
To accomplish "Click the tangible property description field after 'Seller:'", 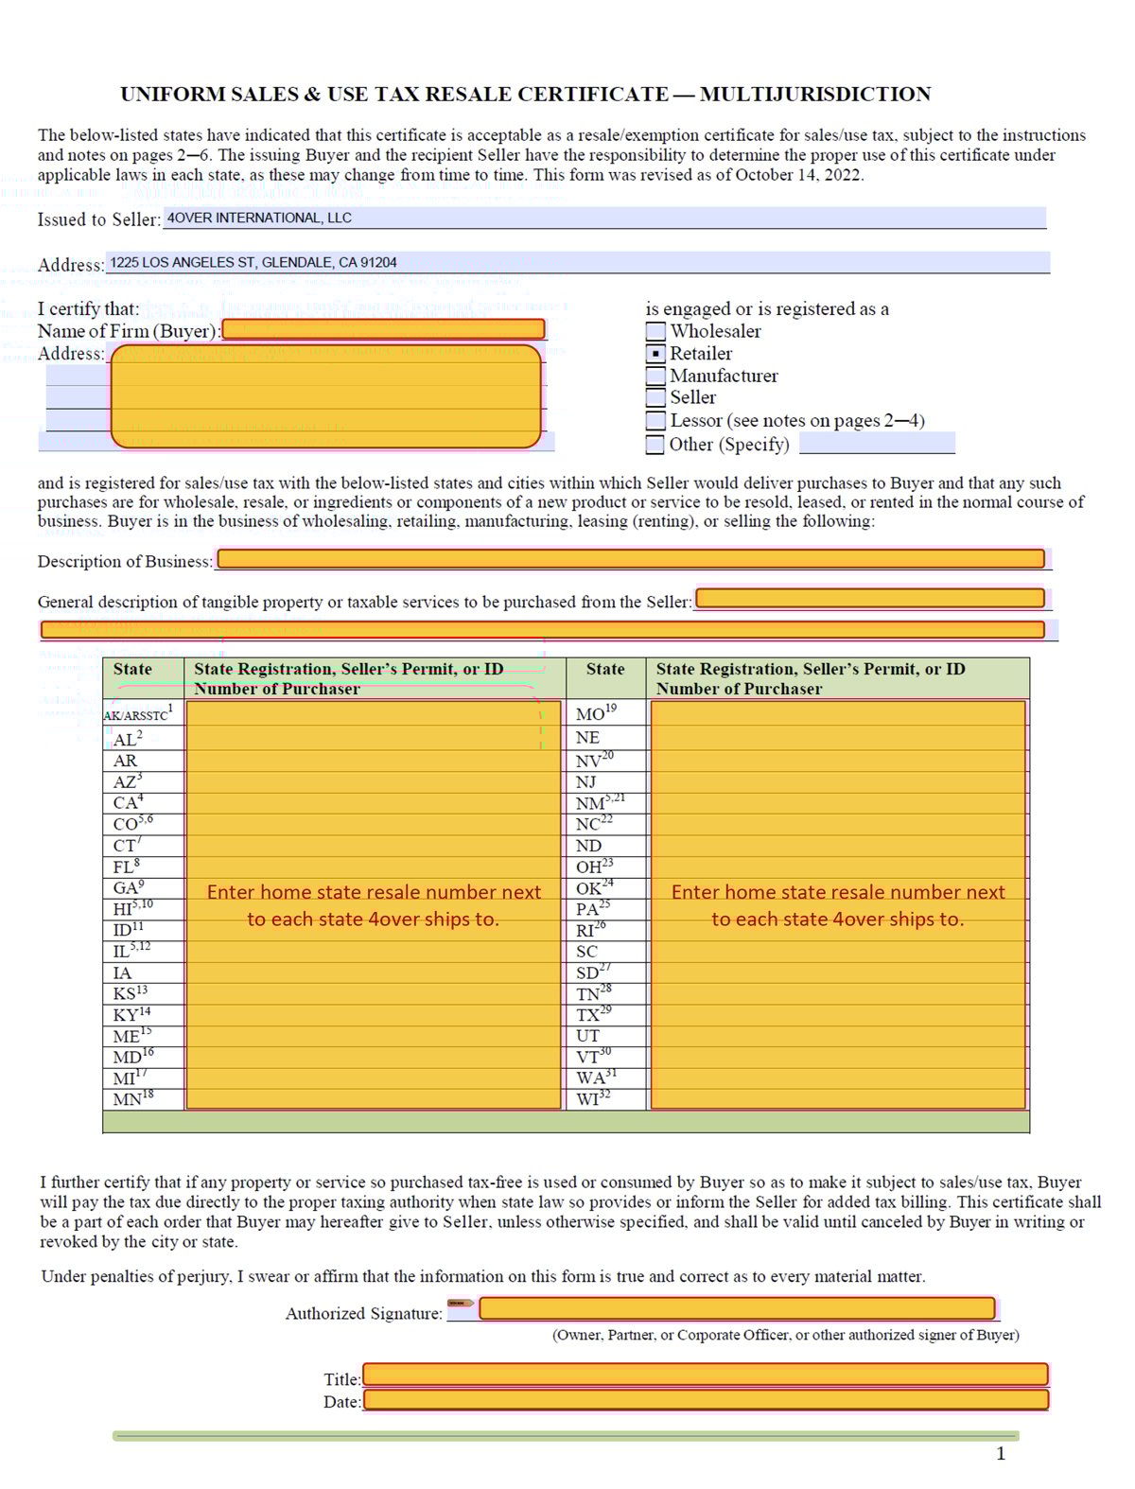I will click(870, 599).
